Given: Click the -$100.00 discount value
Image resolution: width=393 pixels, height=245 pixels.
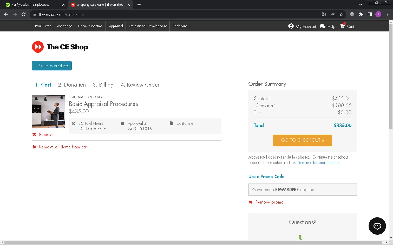Looking at the screenshot, I should coord(341,106).
